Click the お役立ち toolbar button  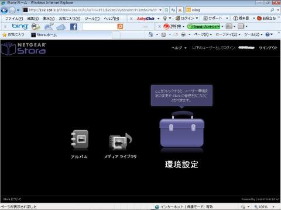(266, 18)
